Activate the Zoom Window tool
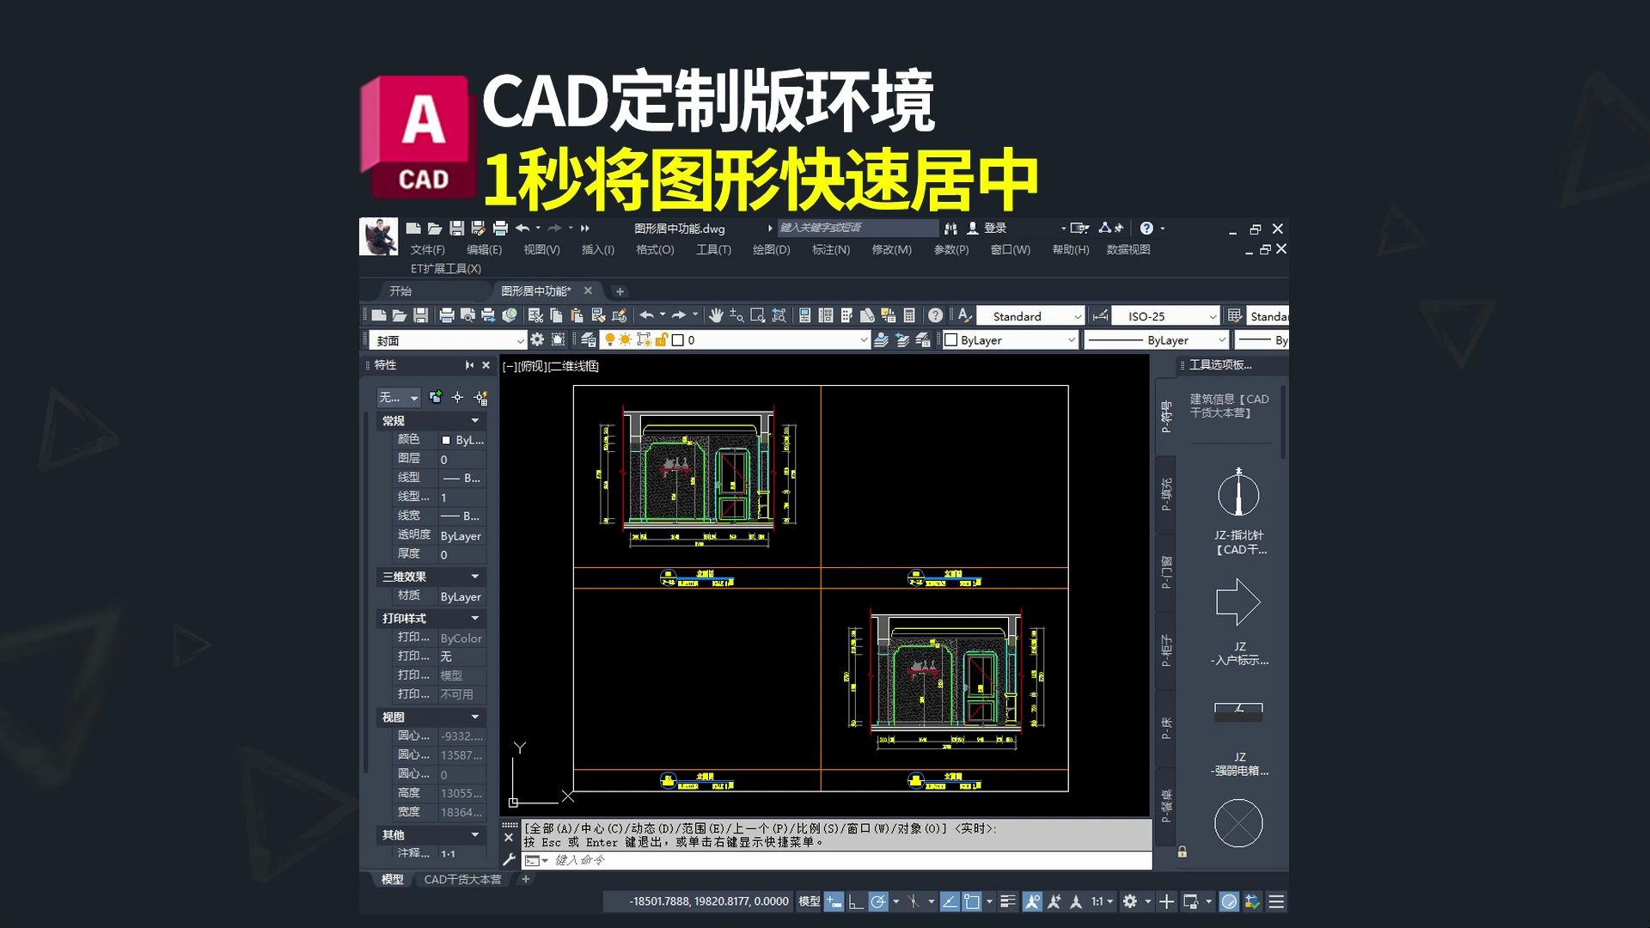 [757, 315]
